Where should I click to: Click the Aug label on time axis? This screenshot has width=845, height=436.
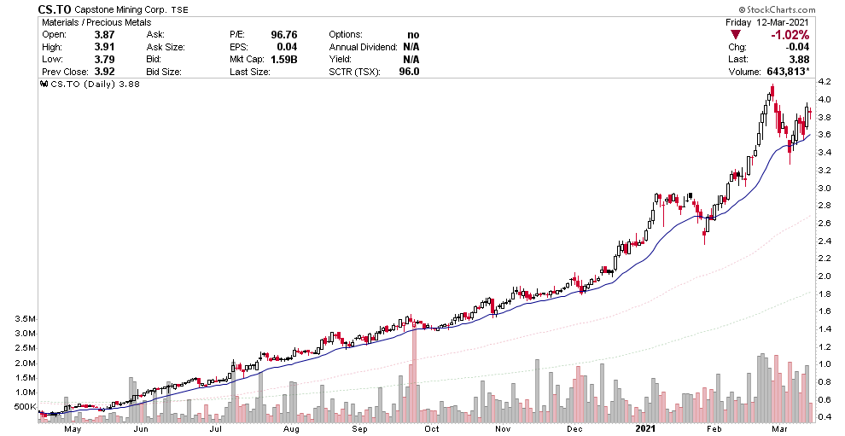pyautogui.click(x=291, y=429)
